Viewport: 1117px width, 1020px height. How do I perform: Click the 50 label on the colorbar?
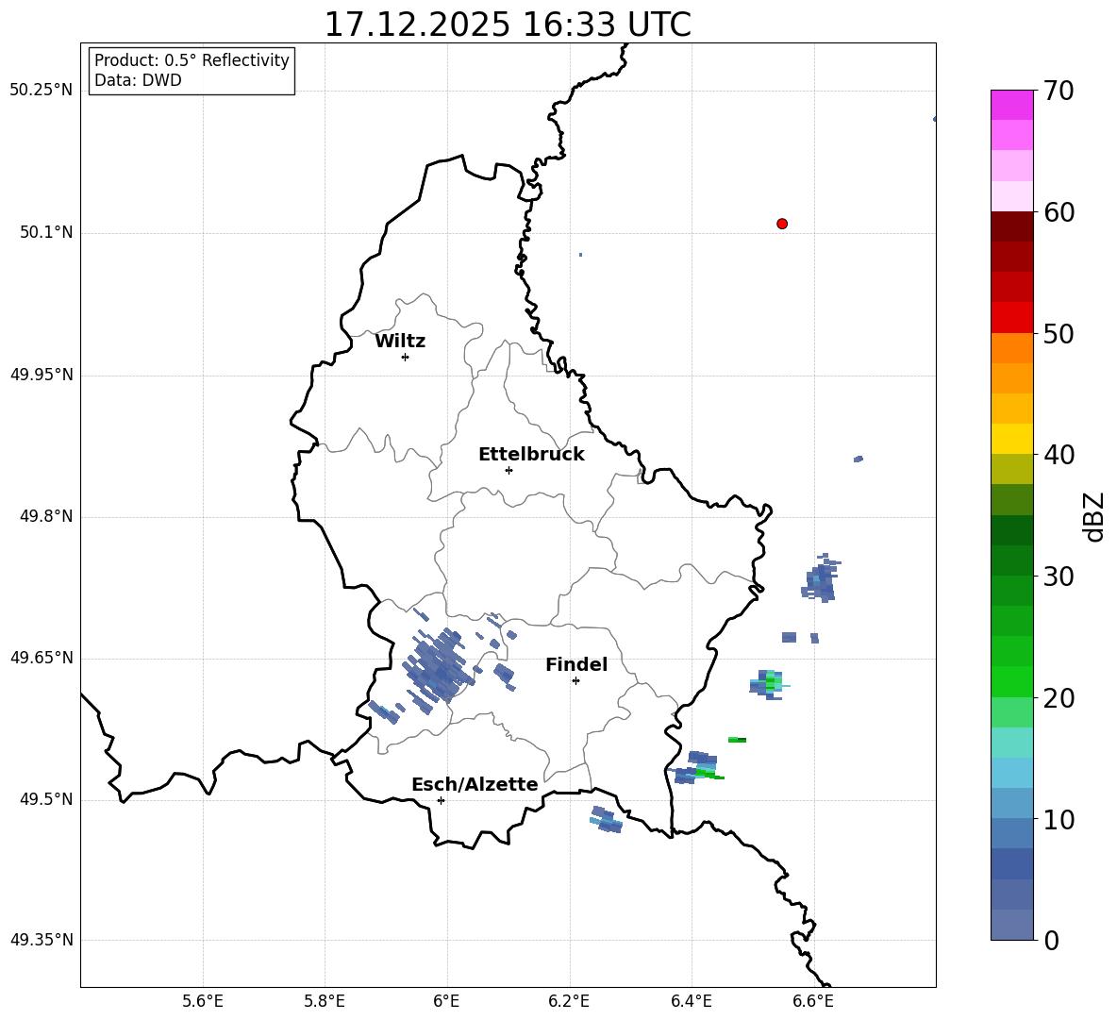click(x=1058, y=334)
